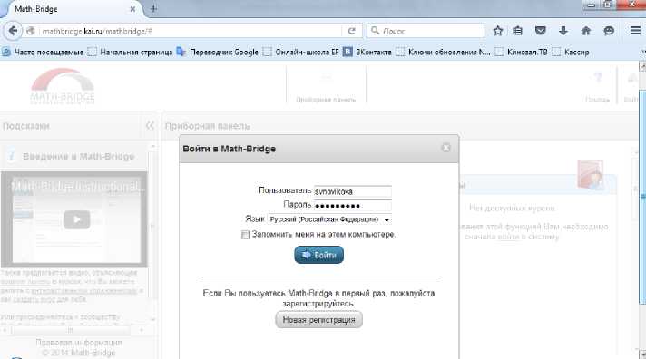Open a new tab with plus button
The width and height of the screenshot is (646, 359).
(x=153, y=9)
